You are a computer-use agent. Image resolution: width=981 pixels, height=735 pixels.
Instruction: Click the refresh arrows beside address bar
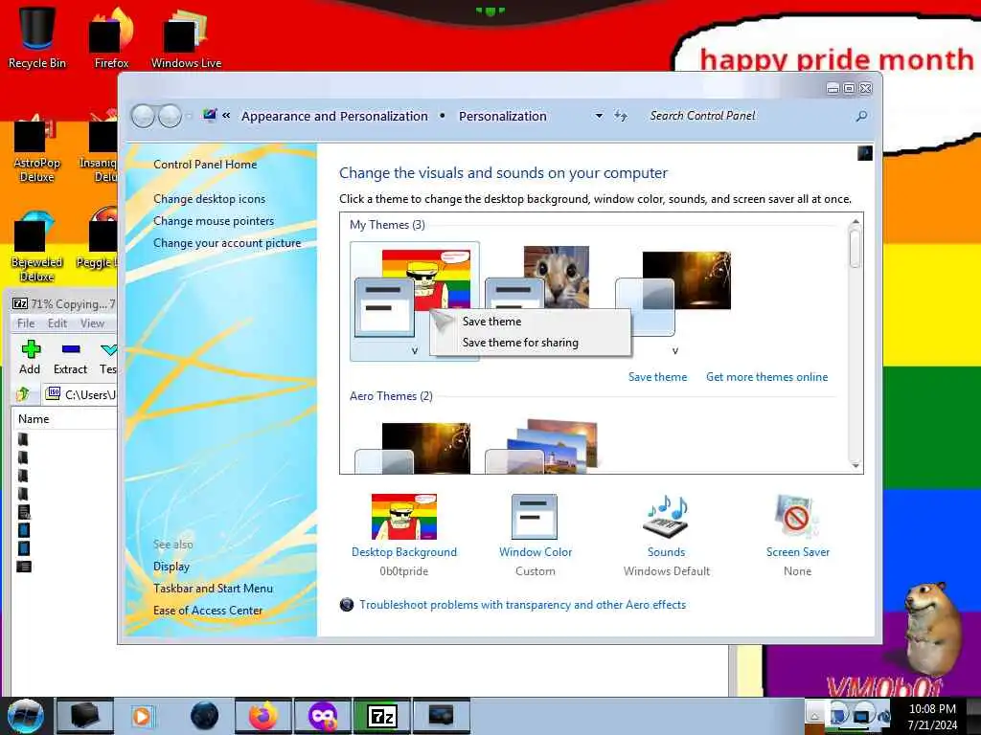click(x=620, y=116)
